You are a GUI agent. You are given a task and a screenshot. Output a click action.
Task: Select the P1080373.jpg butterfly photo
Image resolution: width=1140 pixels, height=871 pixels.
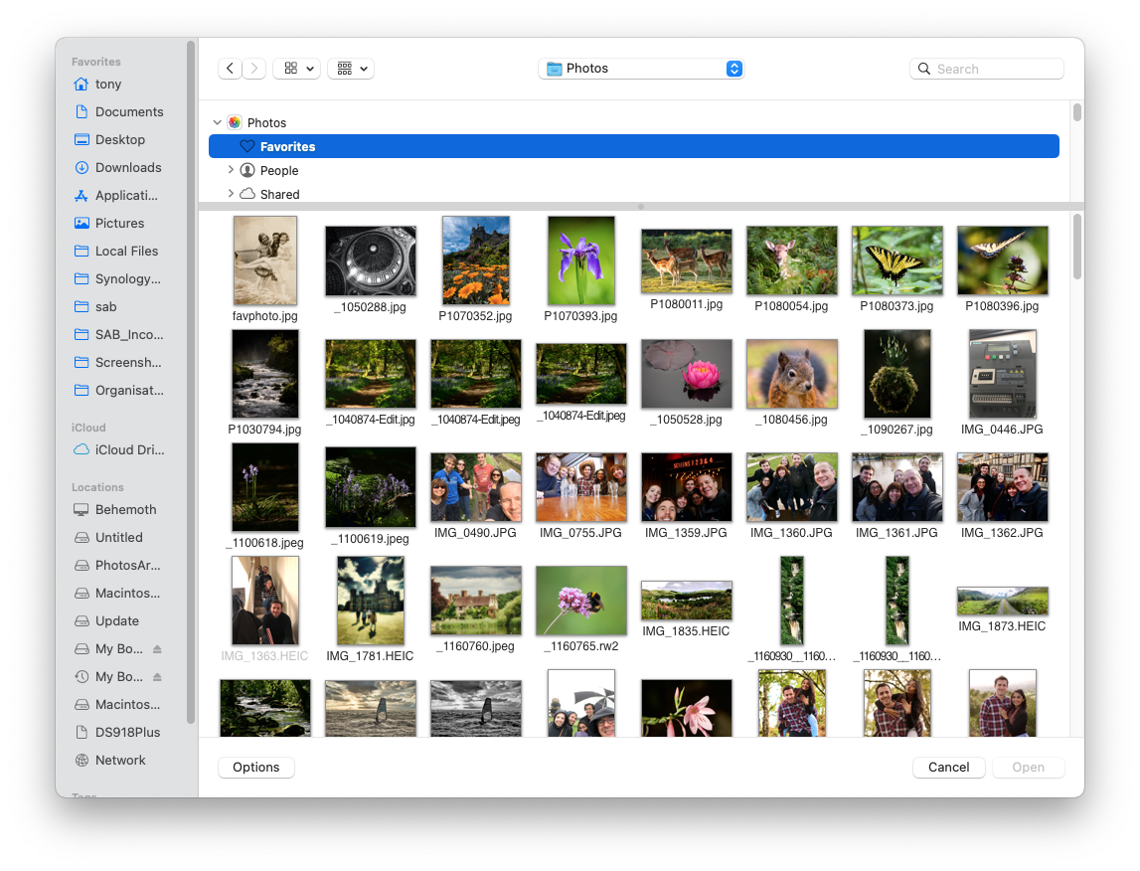click(x=897, y=261)
